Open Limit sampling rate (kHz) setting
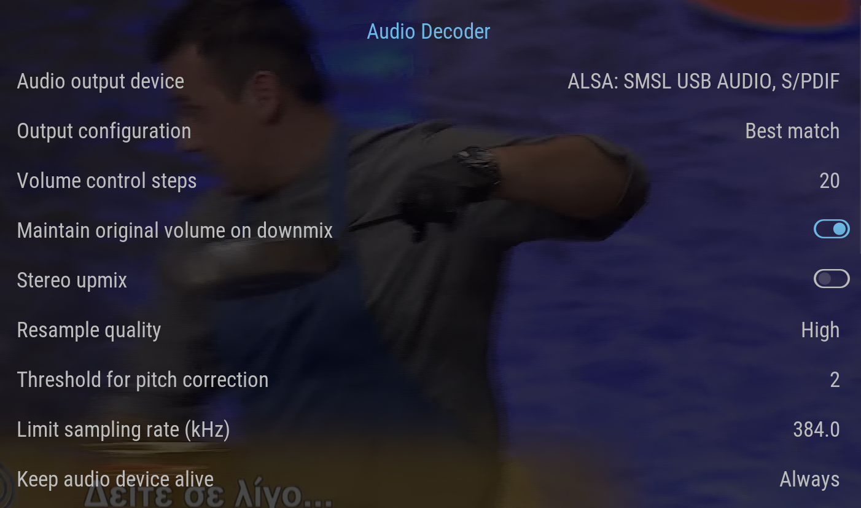 429,429
